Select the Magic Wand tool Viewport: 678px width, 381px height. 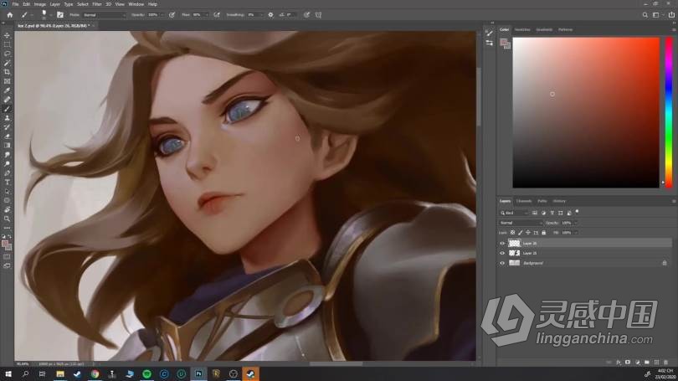pos(7,63)
